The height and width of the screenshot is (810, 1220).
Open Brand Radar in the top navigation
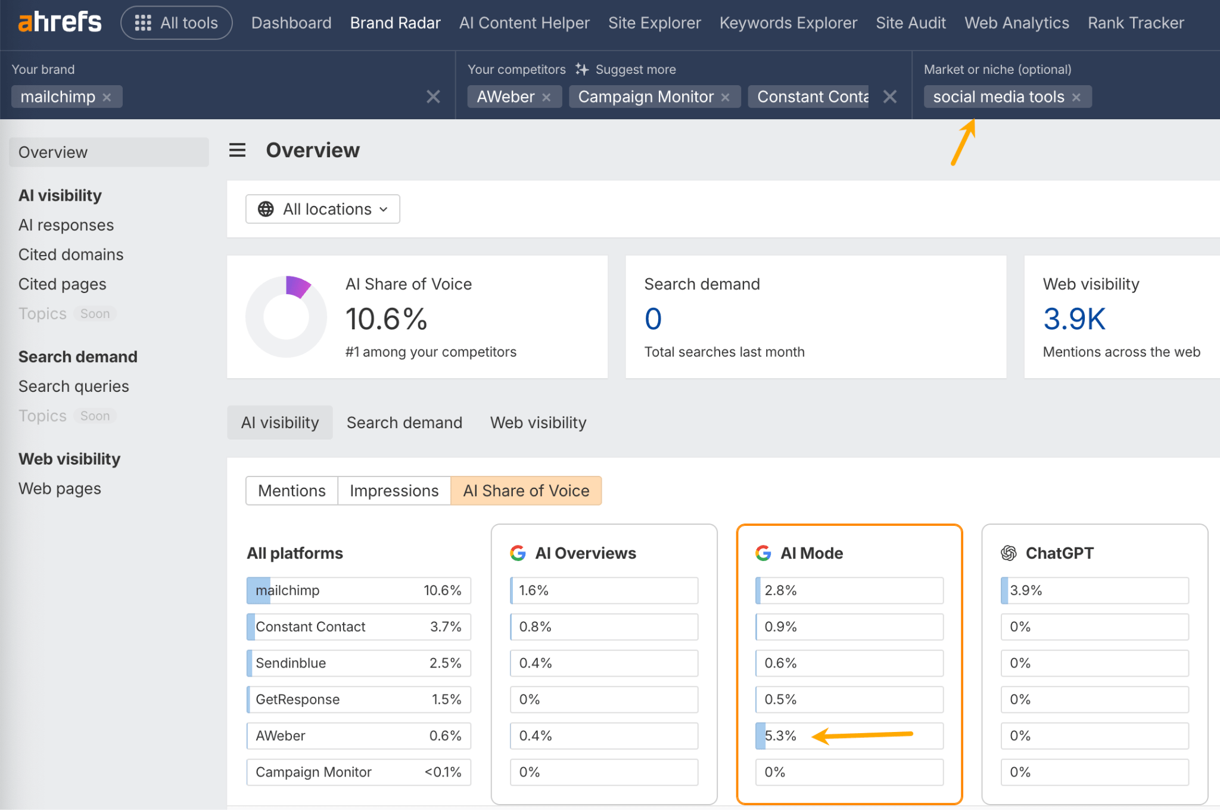(x=395, y=23)
